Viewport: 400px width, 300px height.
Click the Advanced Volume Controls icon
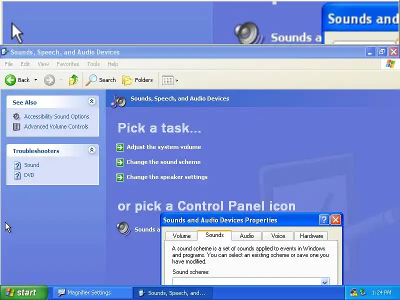[x=16, y=126]
